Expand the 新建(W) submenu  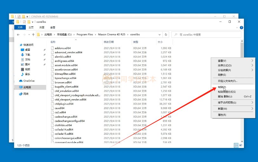[222, 109]
